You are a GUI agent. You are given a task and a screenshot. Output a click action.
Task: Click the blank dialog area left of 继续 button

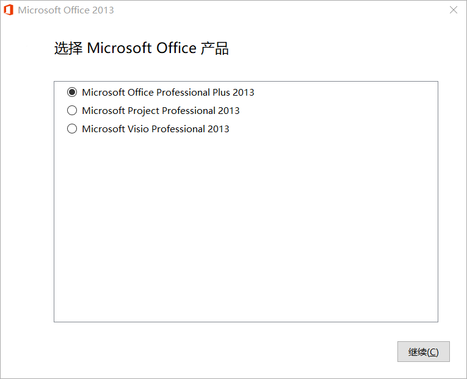click(x=244, y=352)
